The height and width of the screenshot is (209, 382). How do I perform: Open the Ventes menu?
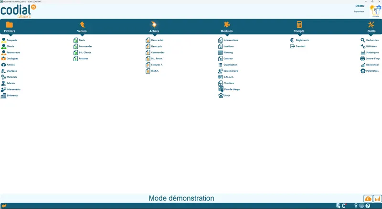coord(82,27)
